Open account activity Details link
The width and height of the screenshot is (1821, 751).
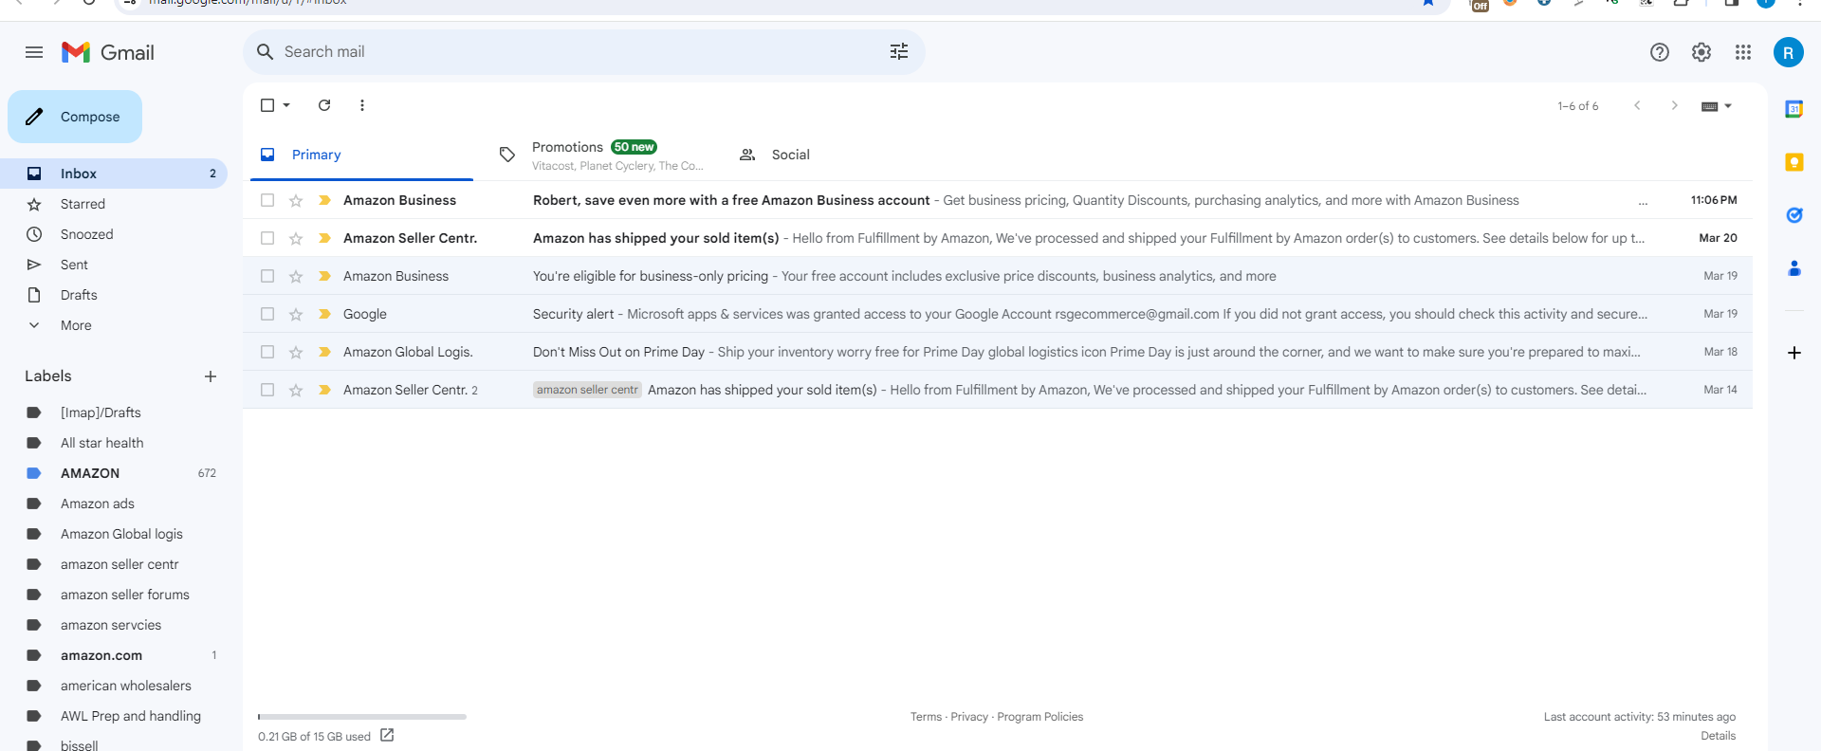(x=1718, y=736)
